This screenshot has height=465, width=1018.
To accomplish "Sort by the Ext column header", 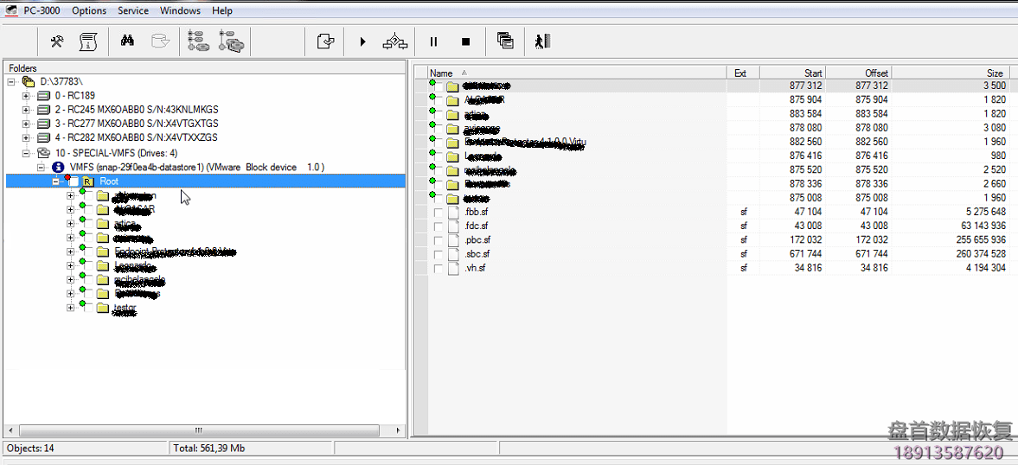I will [x=743, y=73].
